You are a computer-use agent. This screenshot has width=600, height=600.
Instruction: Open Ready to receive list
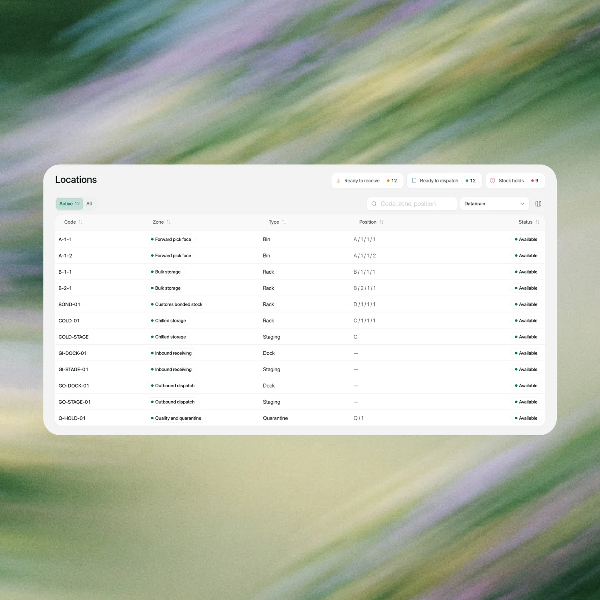point(367,181)
